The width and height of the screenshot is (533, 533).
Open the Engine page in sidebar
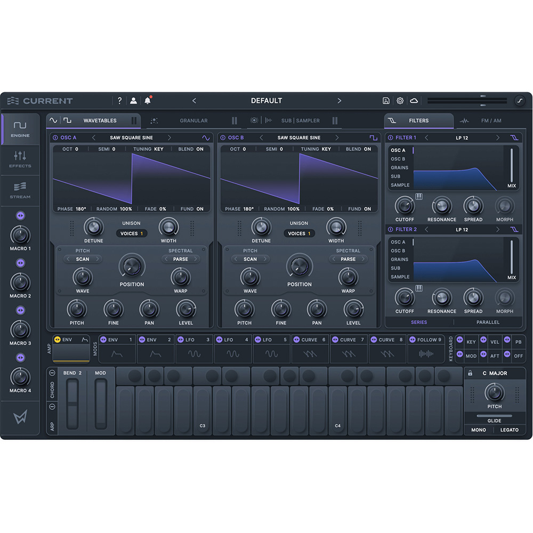(20, 129)
